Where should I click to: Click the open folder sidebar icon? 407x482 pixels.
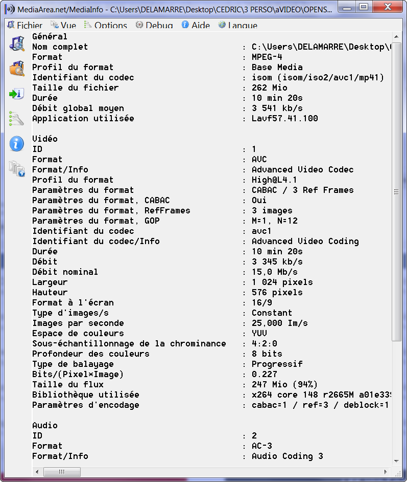coord(17,69)
